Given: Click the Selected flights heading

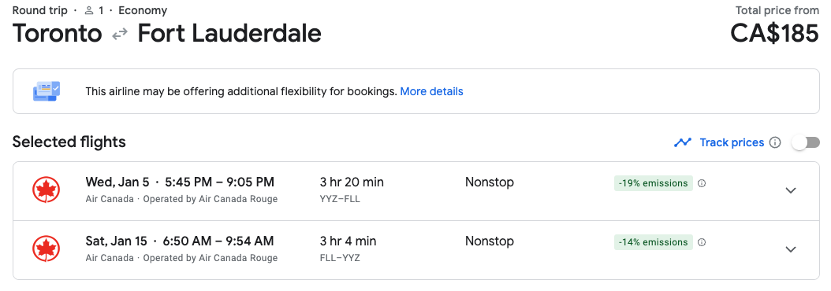Looking at the screenshot, I should (x=69, y=142).
